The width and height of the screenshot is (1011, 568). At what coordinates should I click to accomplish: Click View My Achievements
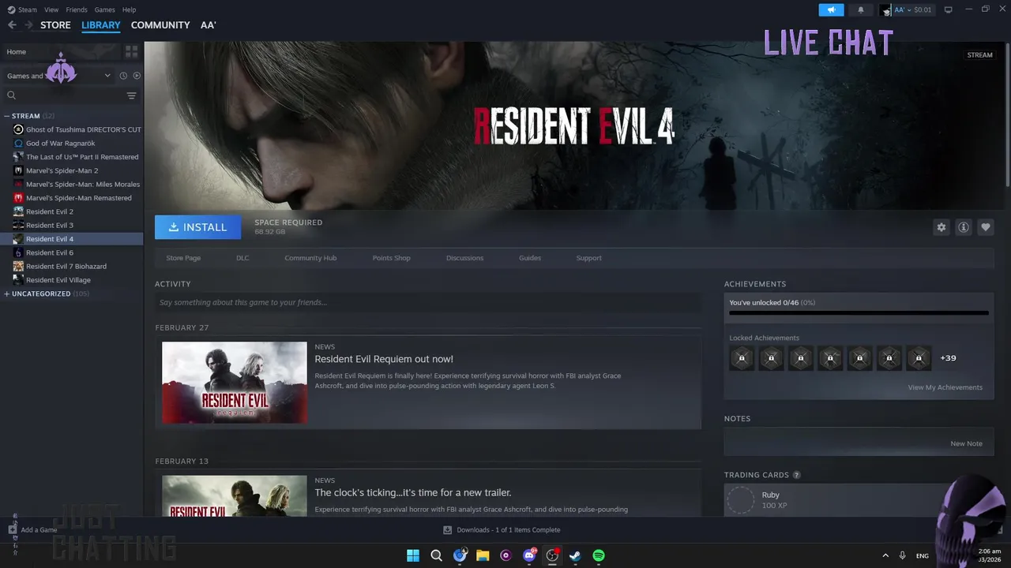point(945,387)
